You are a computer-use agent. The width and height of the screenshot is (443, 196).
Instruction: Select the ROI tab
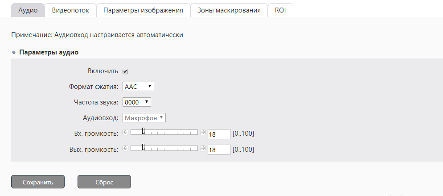click(280, 10)
